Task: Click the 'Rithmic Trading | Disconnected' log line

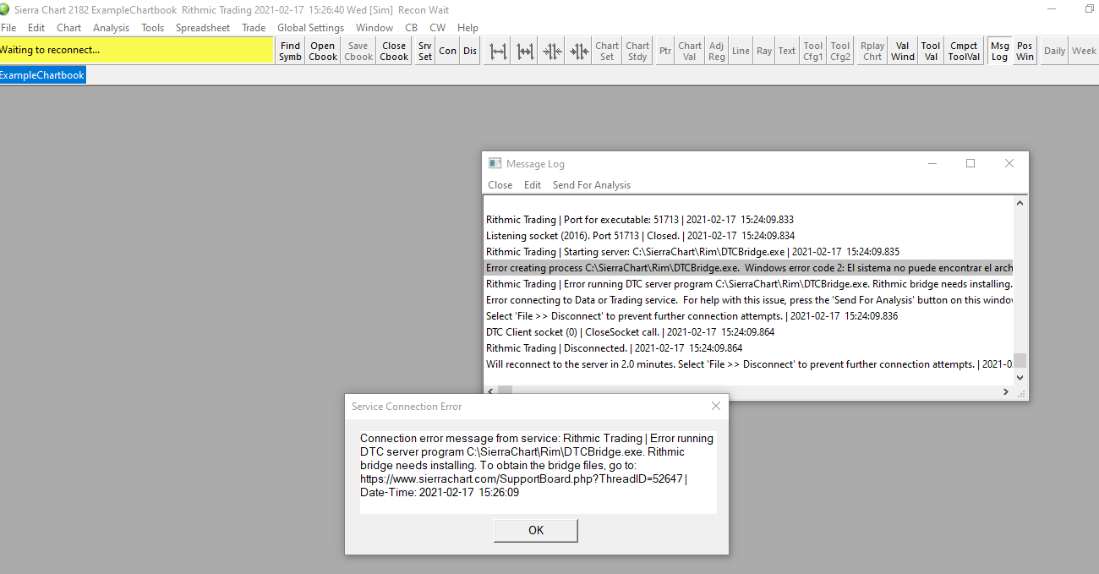Action: (615, 348)
